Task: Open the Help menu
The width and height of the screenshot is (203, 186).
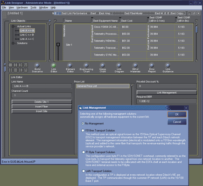Action: (x=53, y=7)
